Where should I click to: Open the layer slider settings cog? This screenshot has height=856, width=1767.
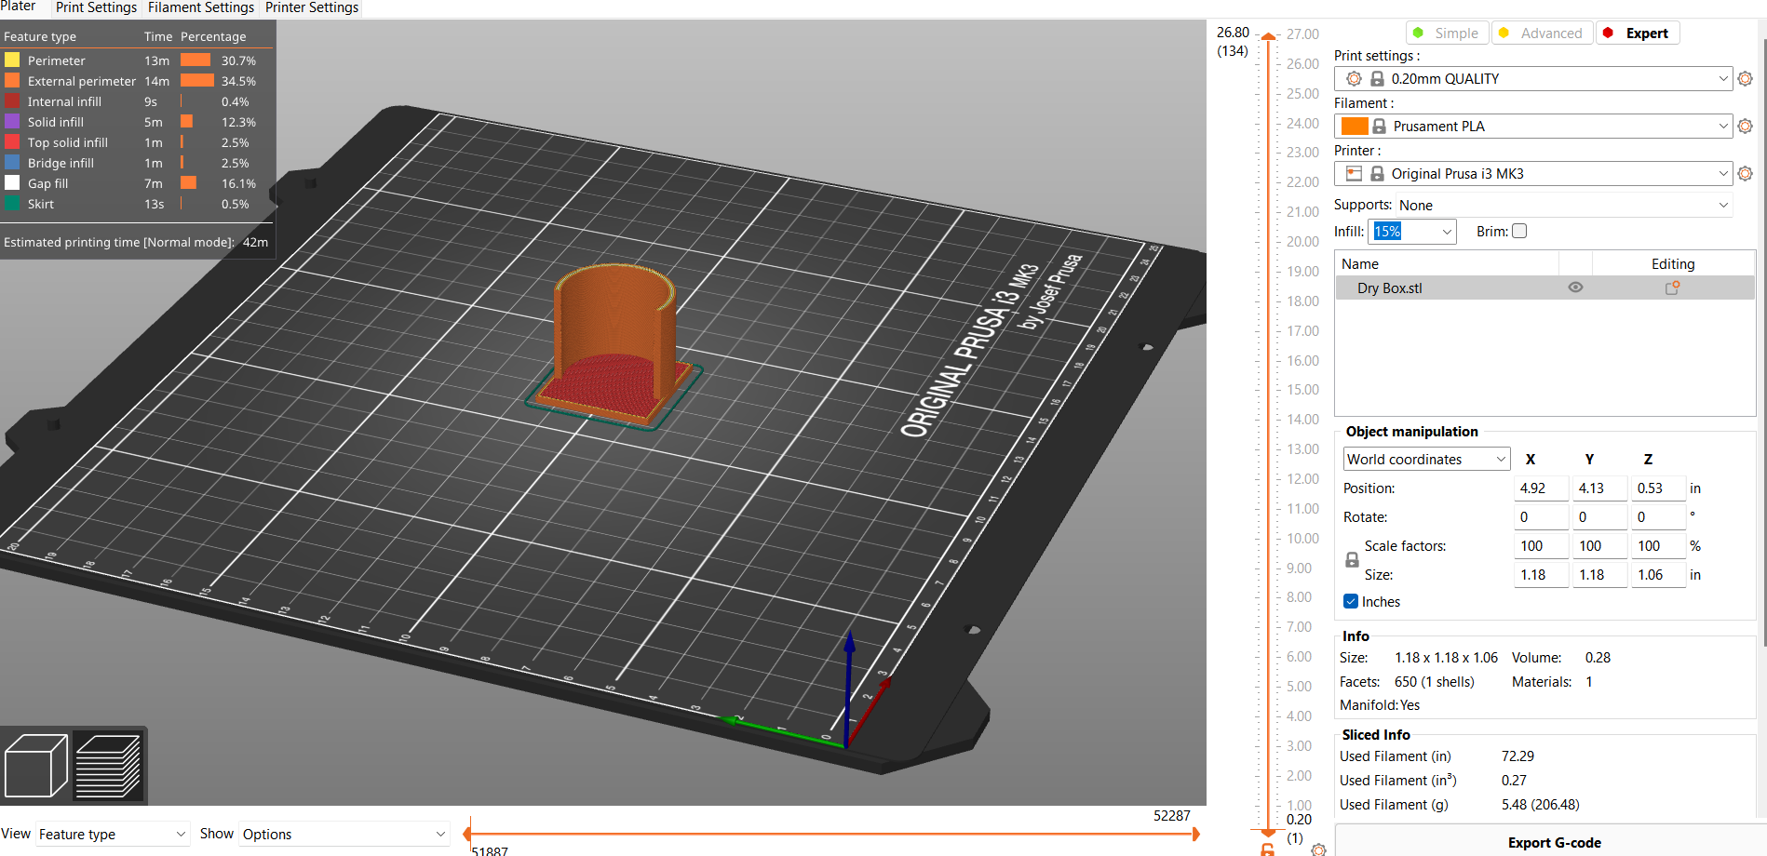coord(1318,849)
